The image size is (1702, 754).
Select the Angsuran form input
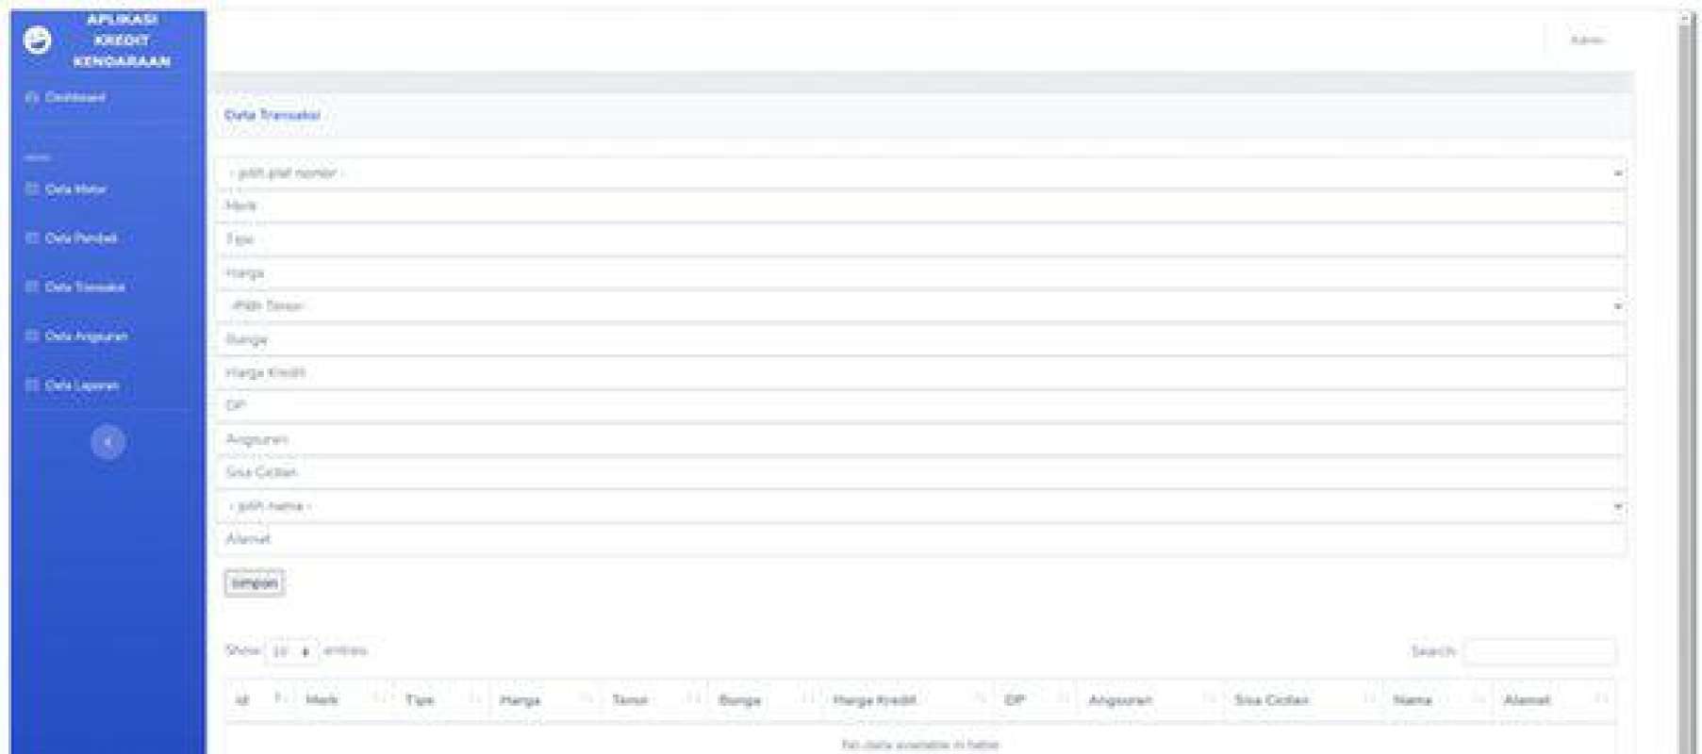pos(920,439)
